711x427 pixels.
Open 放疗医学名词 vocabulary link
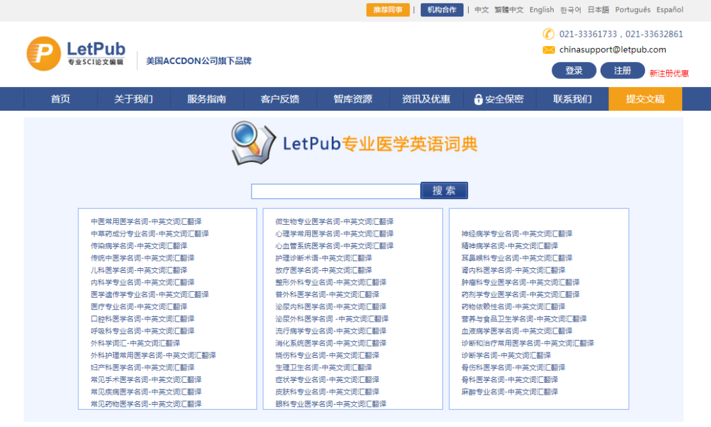pyautogui.click(x=323, y=270)
